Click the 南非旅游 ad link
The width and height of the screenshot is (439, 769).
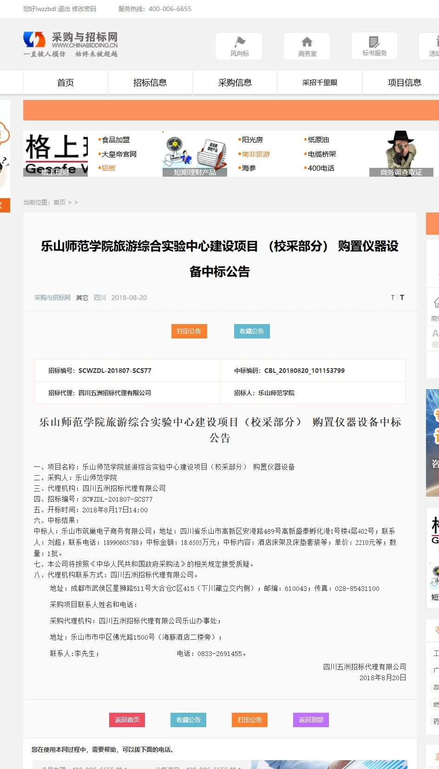[256, 154]
